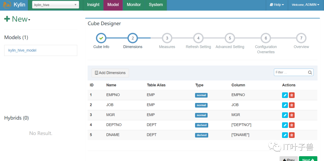Viewport: 324px width, 161px height.
Task: Expand the New creation dropdown
Action: click(17, 19)
